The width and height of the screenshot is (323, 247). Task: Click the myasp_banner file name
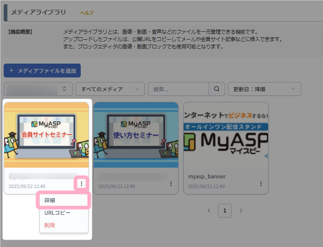207,176
